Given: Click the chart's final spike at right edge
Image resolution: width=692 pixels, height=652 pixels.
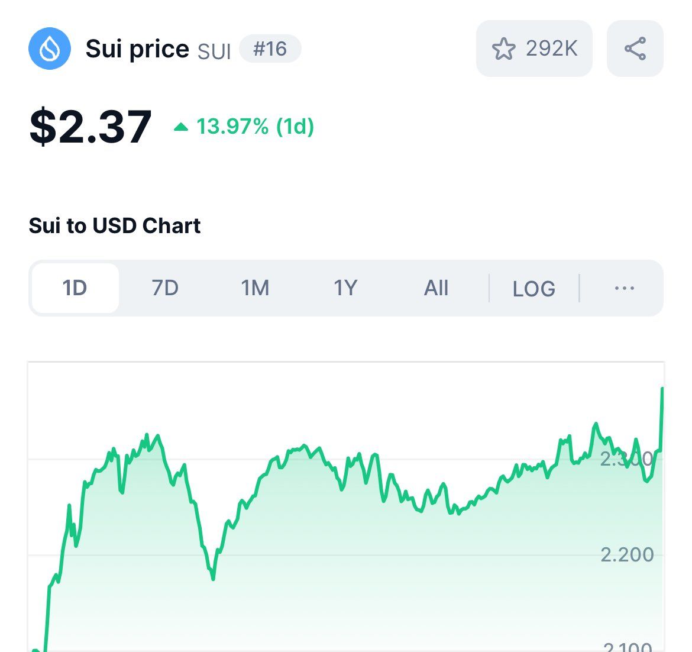Looking at the screenshot, I should point(662,389).
